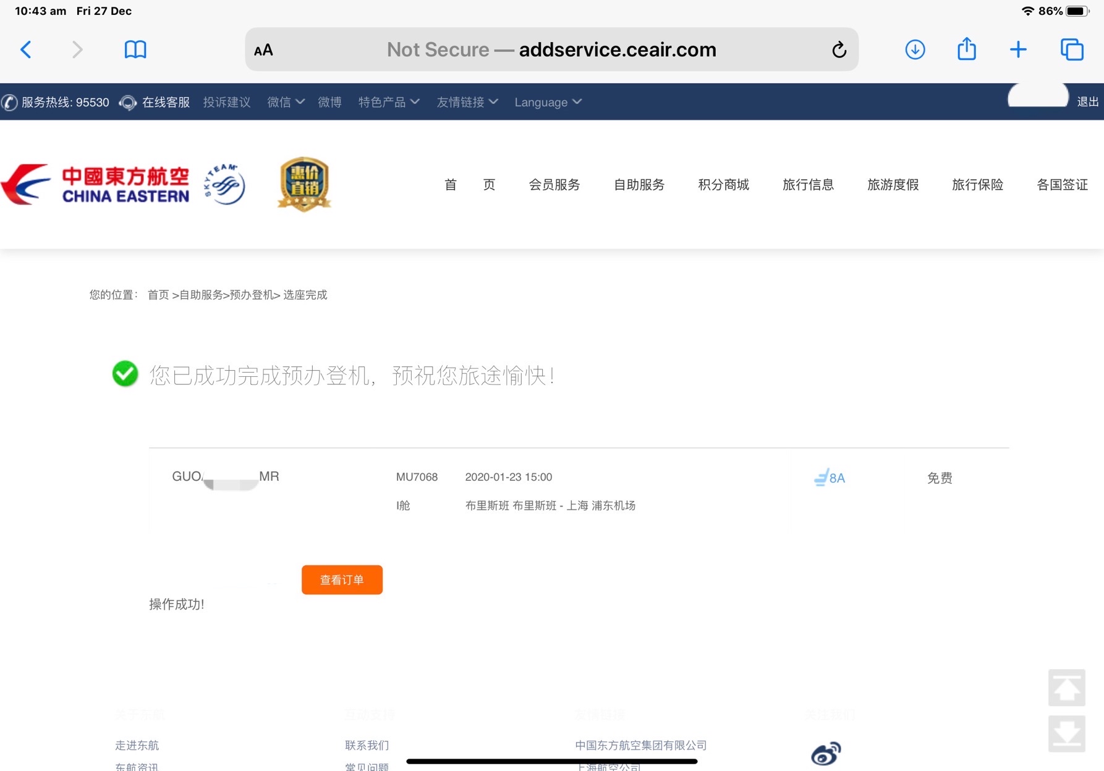Open 投诉建议 link in top bar
Screen dimensions: 1104x771
(x=227, y=102)
